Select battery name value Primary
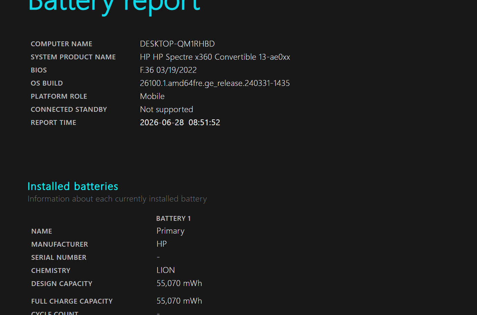The width and height of the screenshot is (477, 315). [x=170, y=231]
